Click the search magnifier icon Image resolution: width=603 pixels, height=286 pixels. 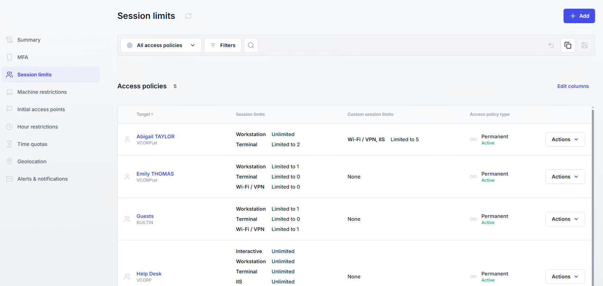251,45
